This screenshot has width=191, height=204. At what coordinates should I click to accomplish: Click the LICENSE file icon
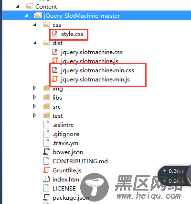46,188
